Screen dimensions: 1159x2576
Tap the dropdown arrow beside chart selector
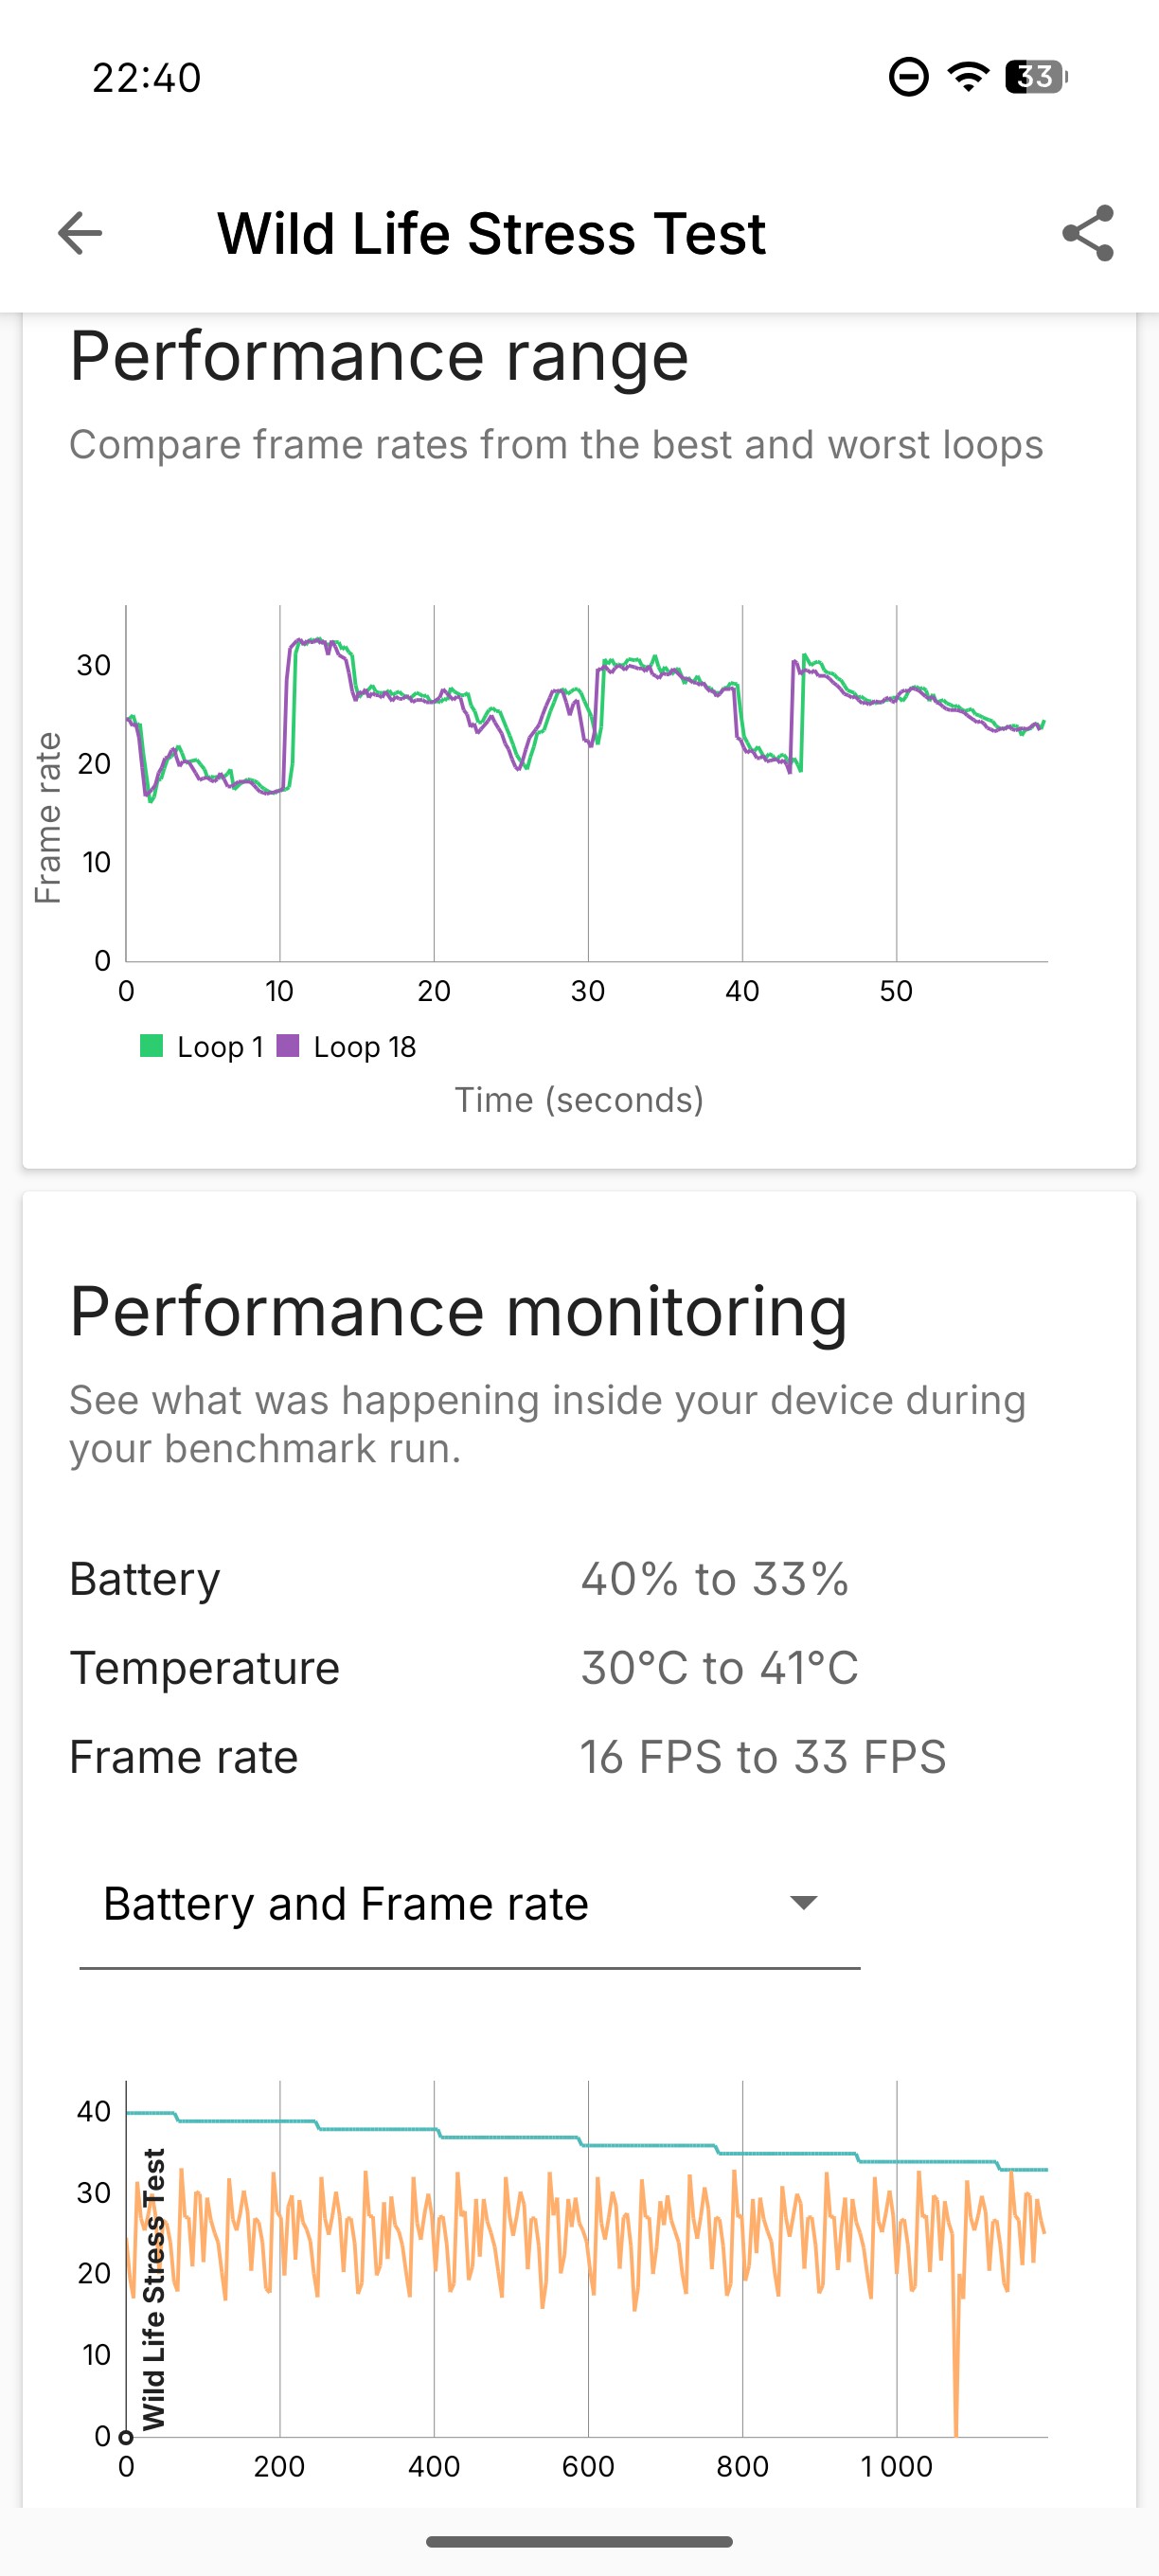coord(804,1902)
